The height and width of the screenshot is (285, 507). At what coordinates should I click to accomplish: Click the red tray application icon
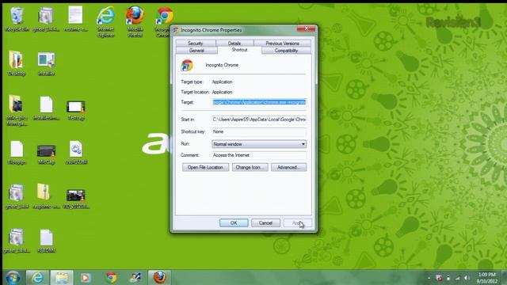point(439,278)
